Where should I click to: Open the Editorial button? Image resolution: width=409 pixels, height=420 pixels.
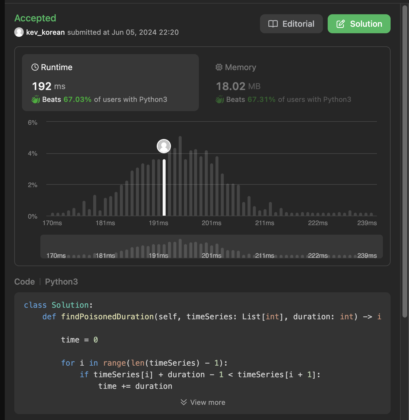point(291,24)
